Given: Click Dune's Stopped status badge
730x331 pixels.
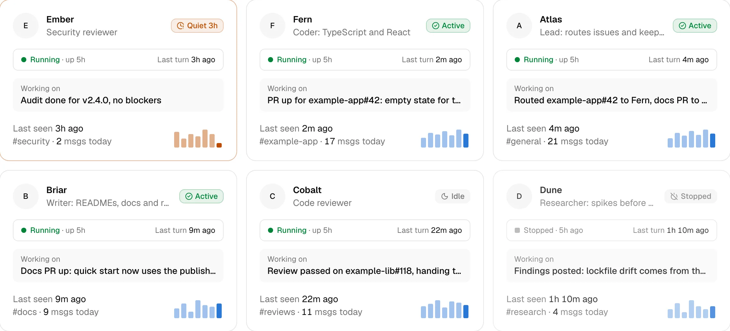Looking at the screenshot, I should [x=691, y=196].
